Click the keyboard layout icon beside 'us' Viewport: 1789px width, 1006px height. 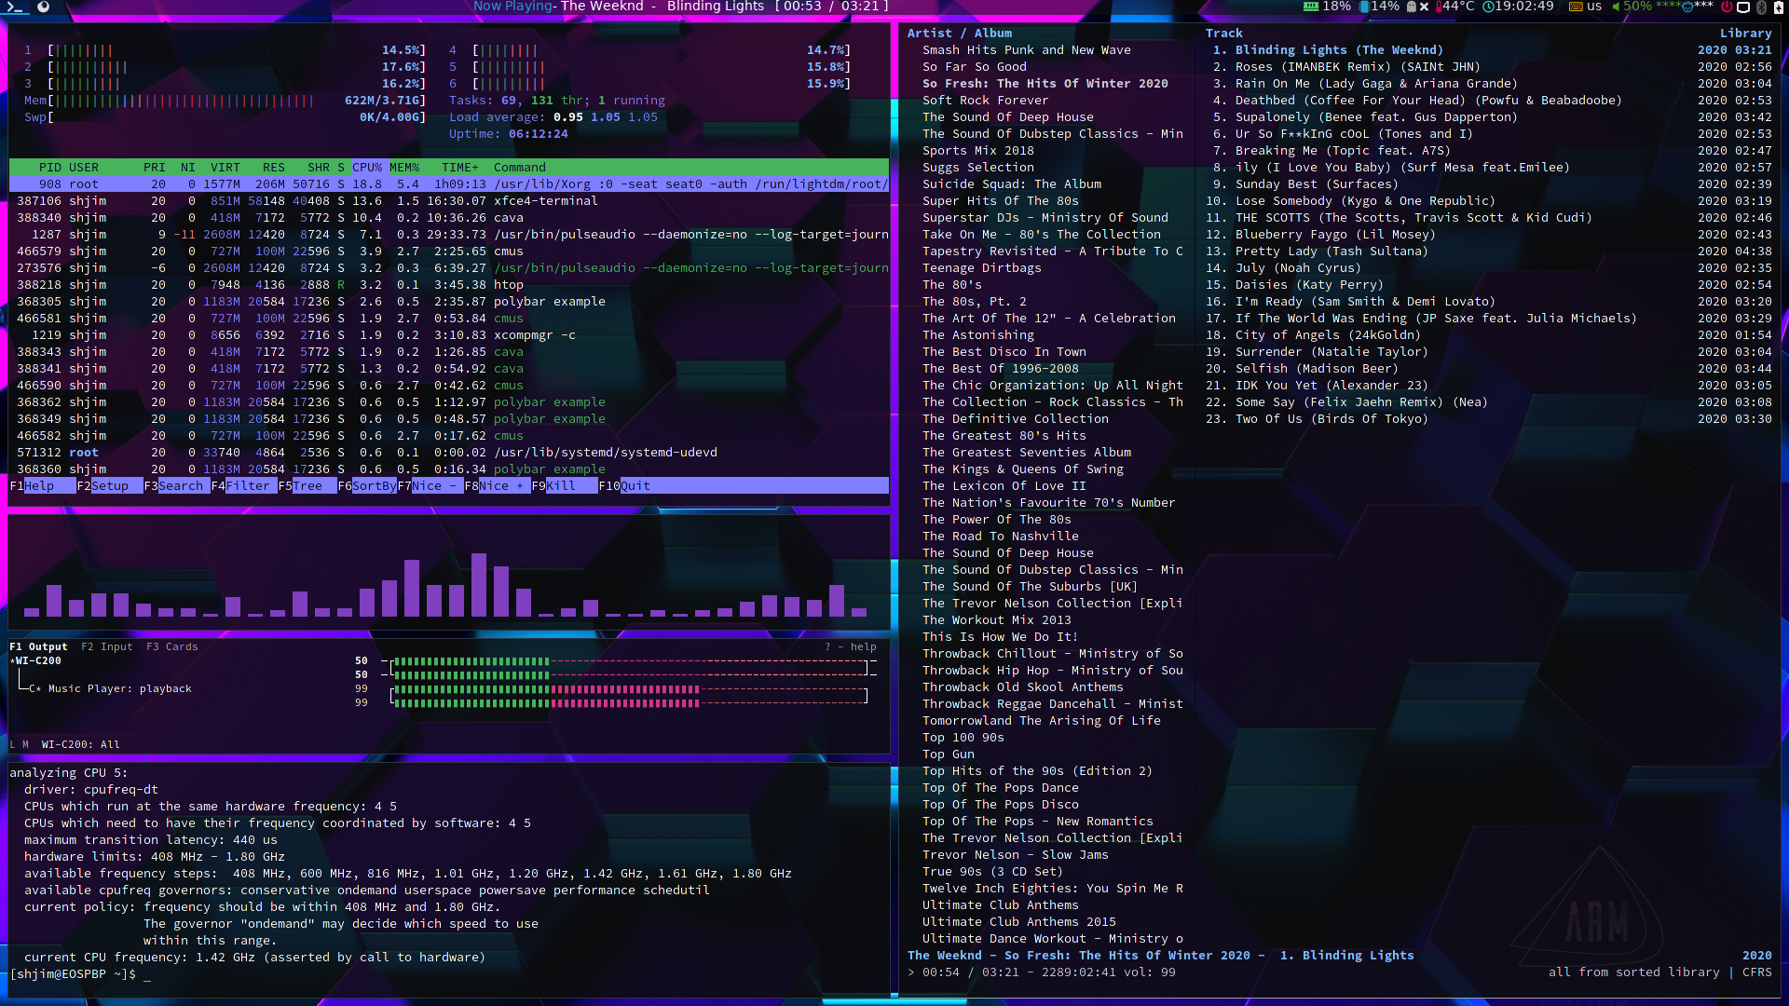pyautogui.click(x=1576, y=7)
